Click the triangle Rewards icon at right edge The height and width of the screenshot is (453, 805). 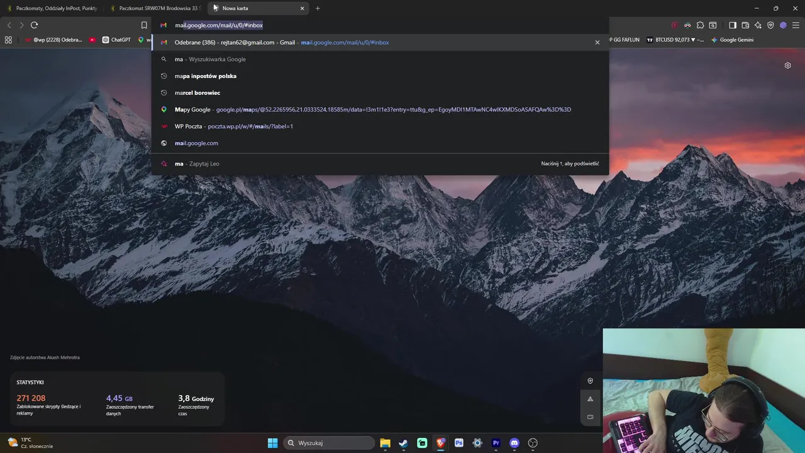(x=590, y=399)
